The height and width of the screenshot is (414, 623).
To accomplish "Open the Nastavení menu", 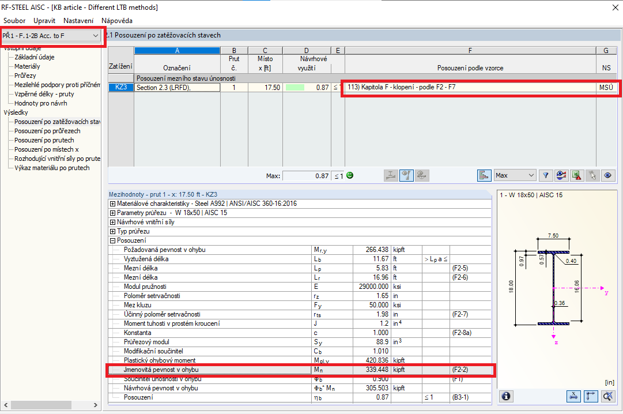I will pyautogui.click(x=78, y=21).
